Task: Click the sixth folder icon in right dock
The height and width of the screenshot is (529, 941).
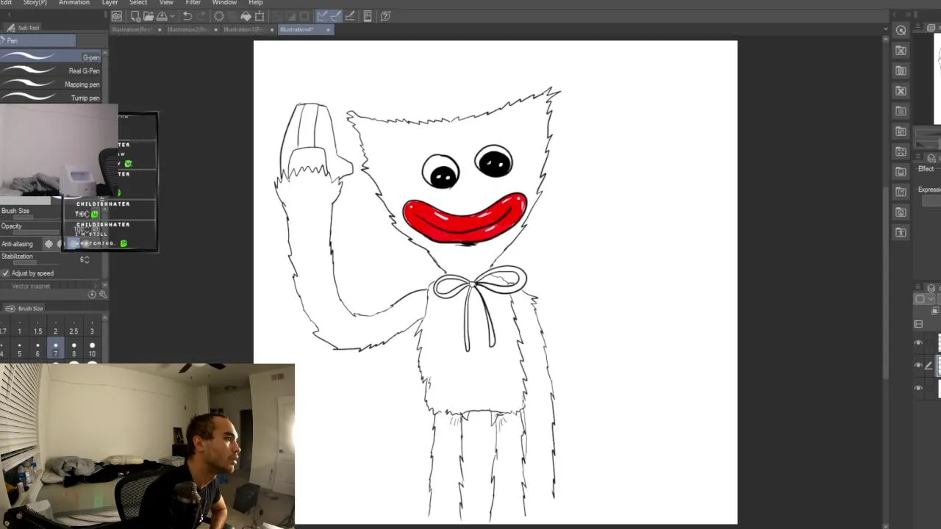Action: click(901, 132)
